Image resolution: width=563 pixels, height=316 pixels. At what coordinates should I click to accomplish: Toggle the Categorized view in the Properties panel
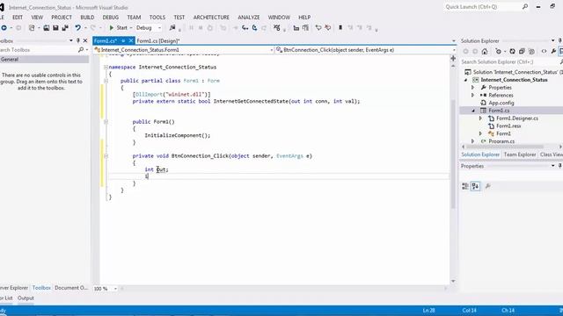point(465,186)
